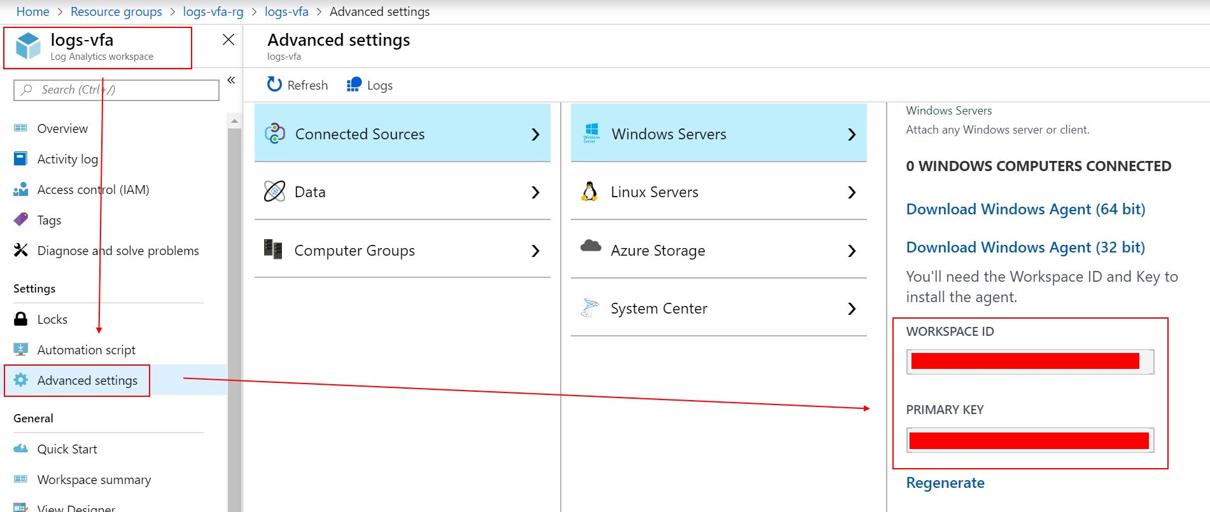Click the Automation script download icon
This screenshot has height=512, width=1210.
tap(21, 349)
